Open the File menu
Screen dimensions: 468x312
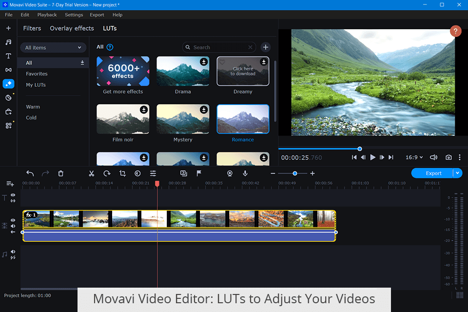(x=9, y=15)
